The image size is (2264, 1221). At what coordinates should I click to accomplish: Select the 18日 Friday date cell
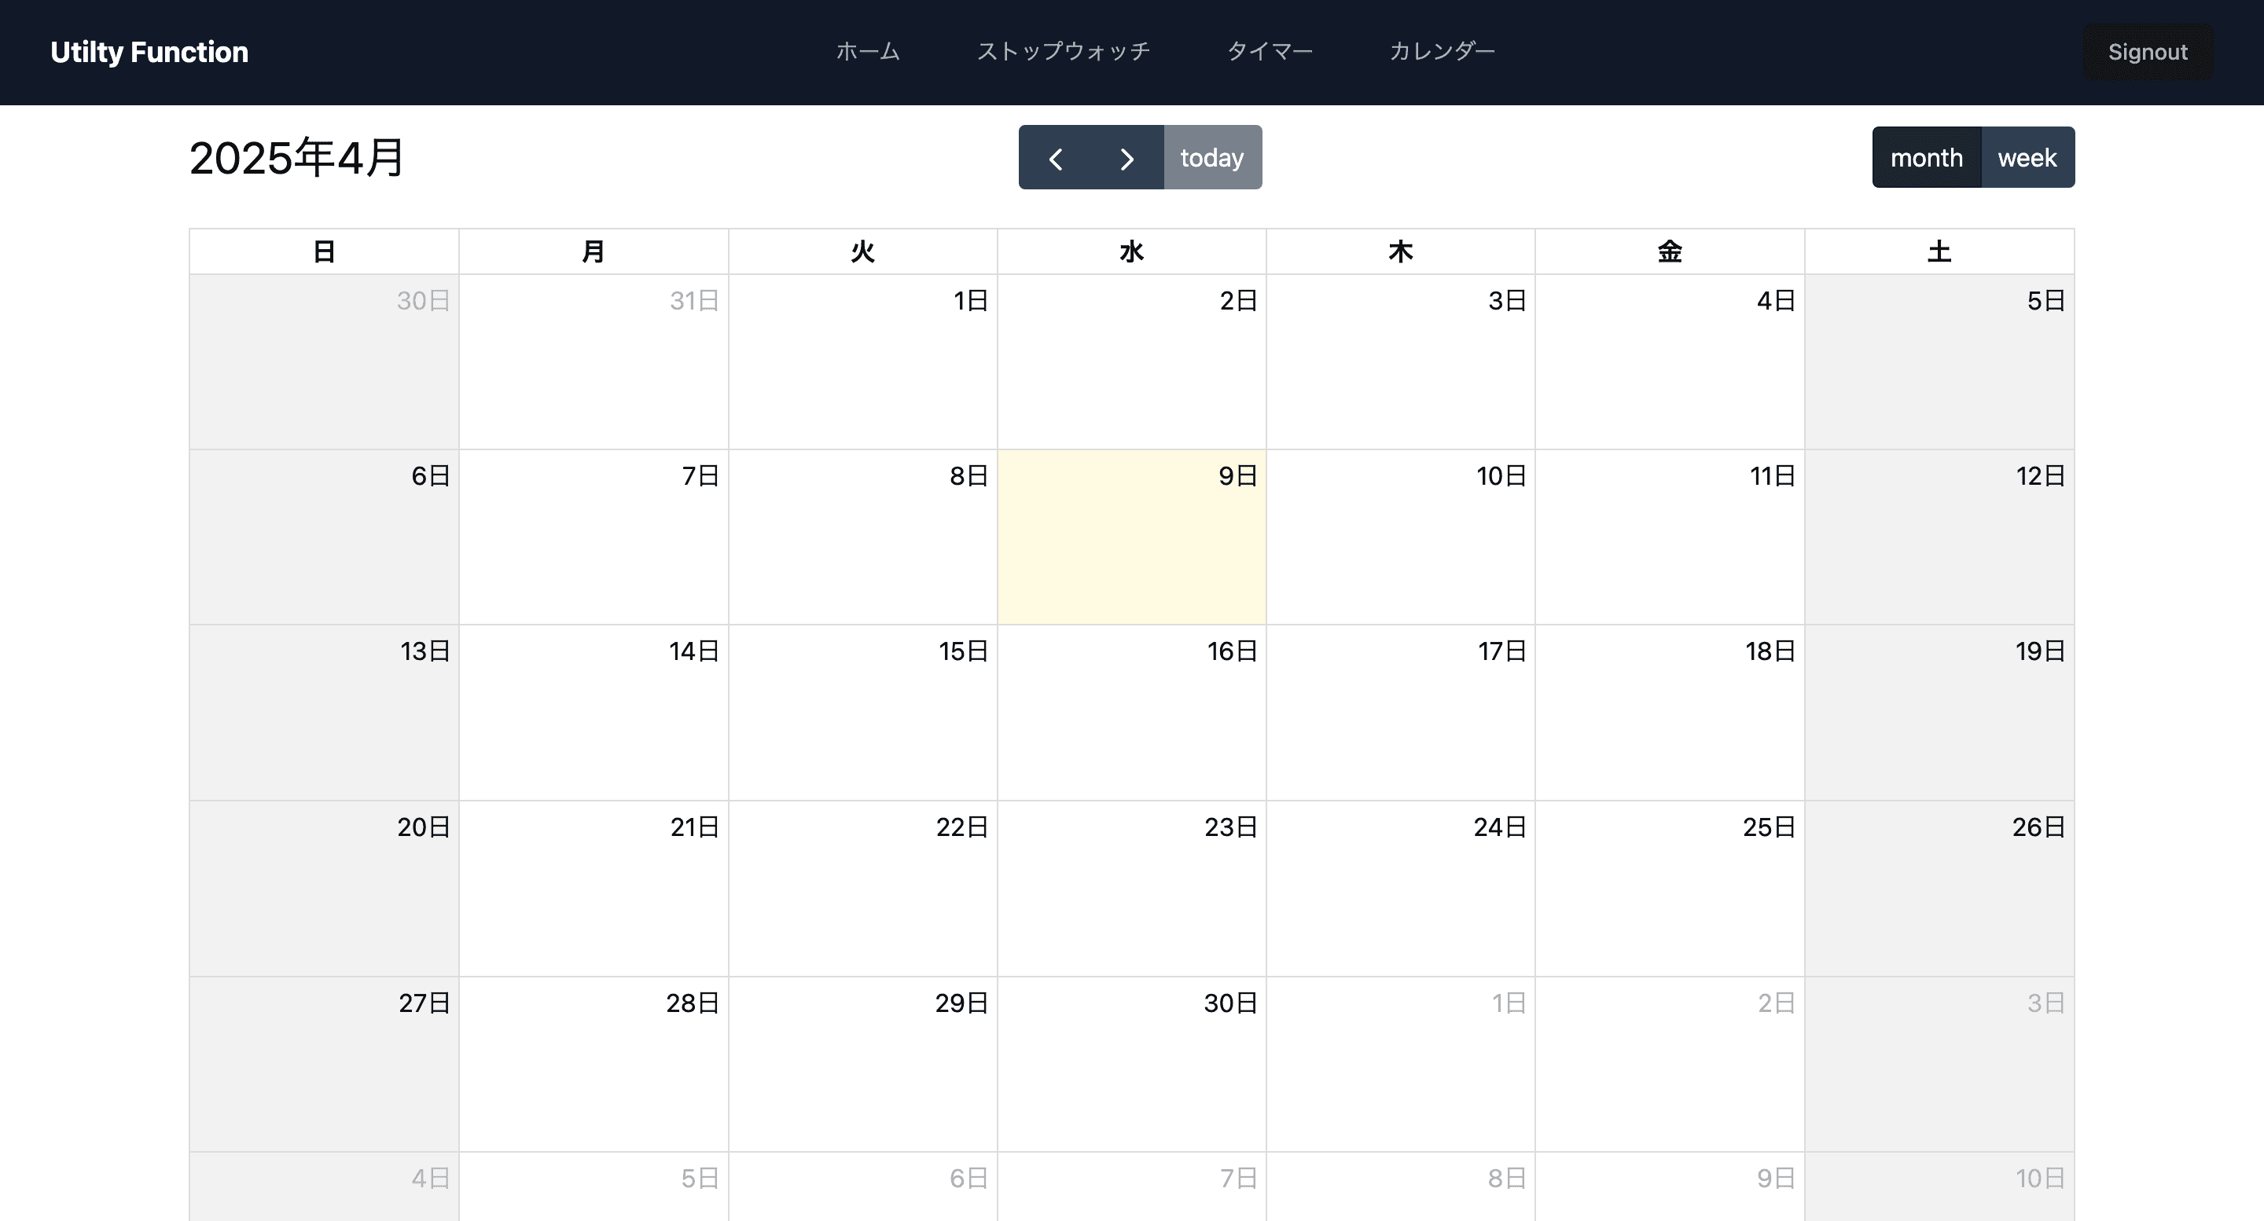[x=1670, y=713]
